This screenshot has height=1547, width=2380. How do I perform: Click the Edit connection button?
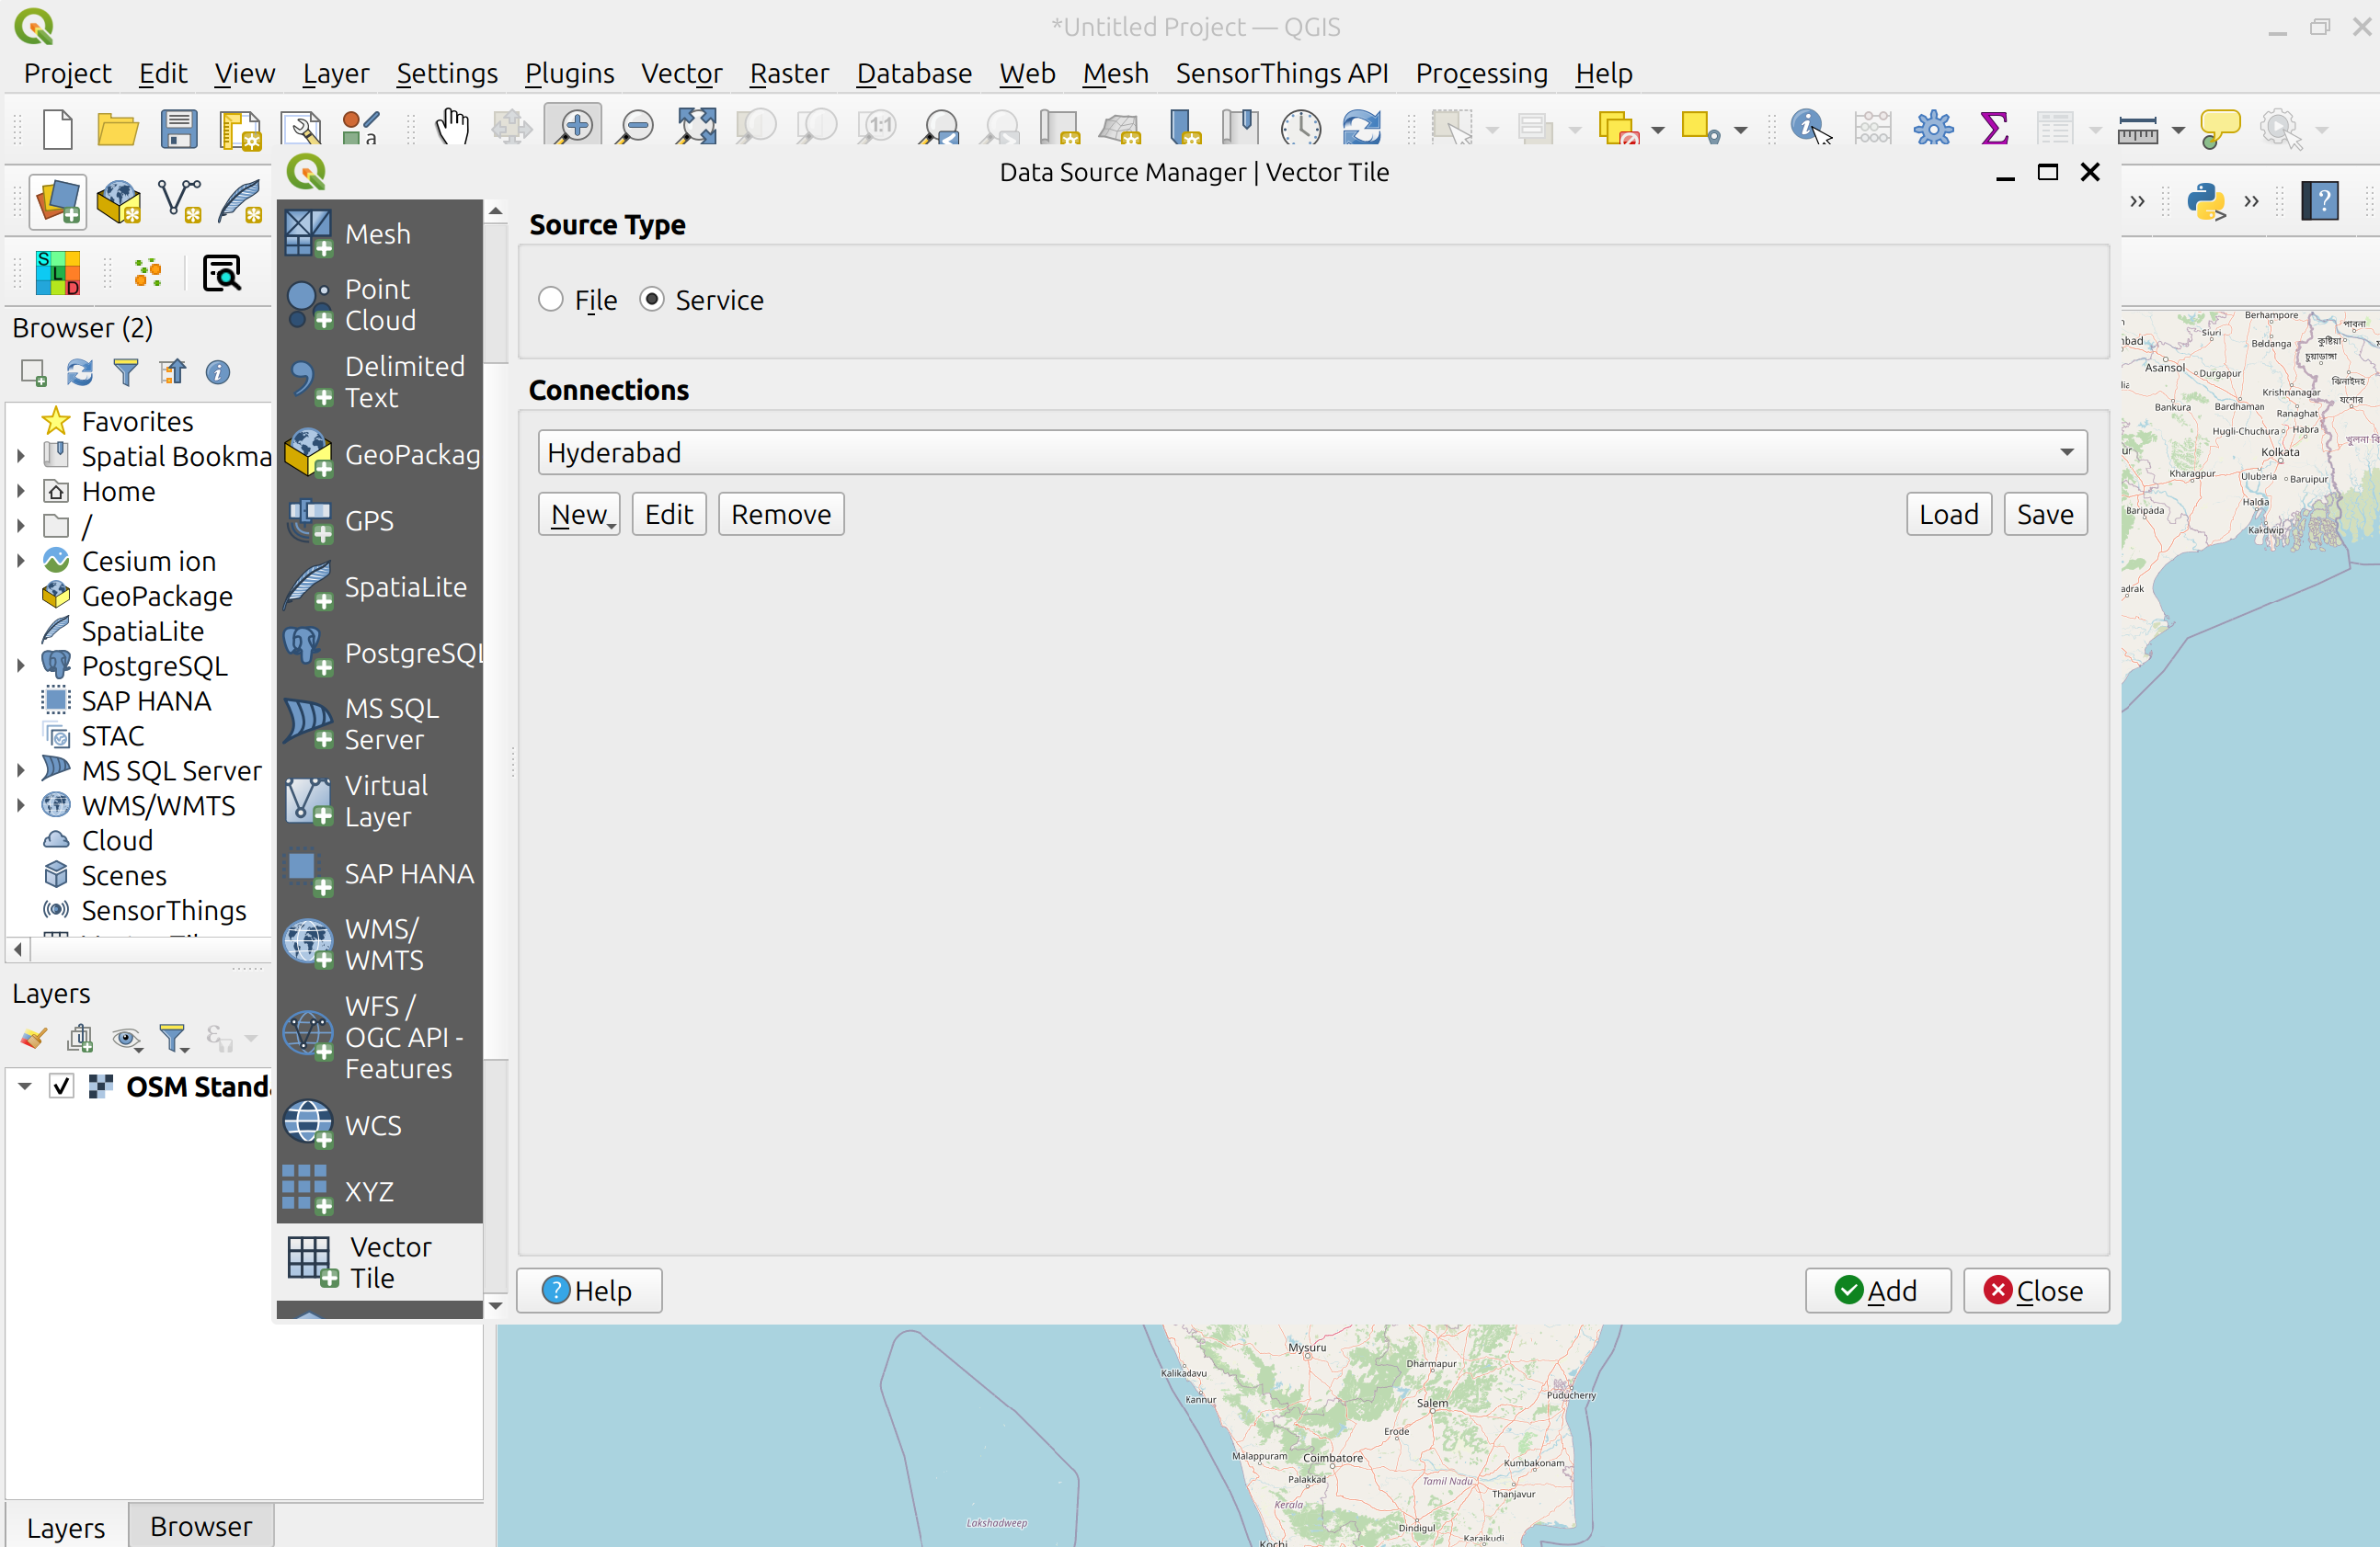pyautogui.click(x=668, y=514)
